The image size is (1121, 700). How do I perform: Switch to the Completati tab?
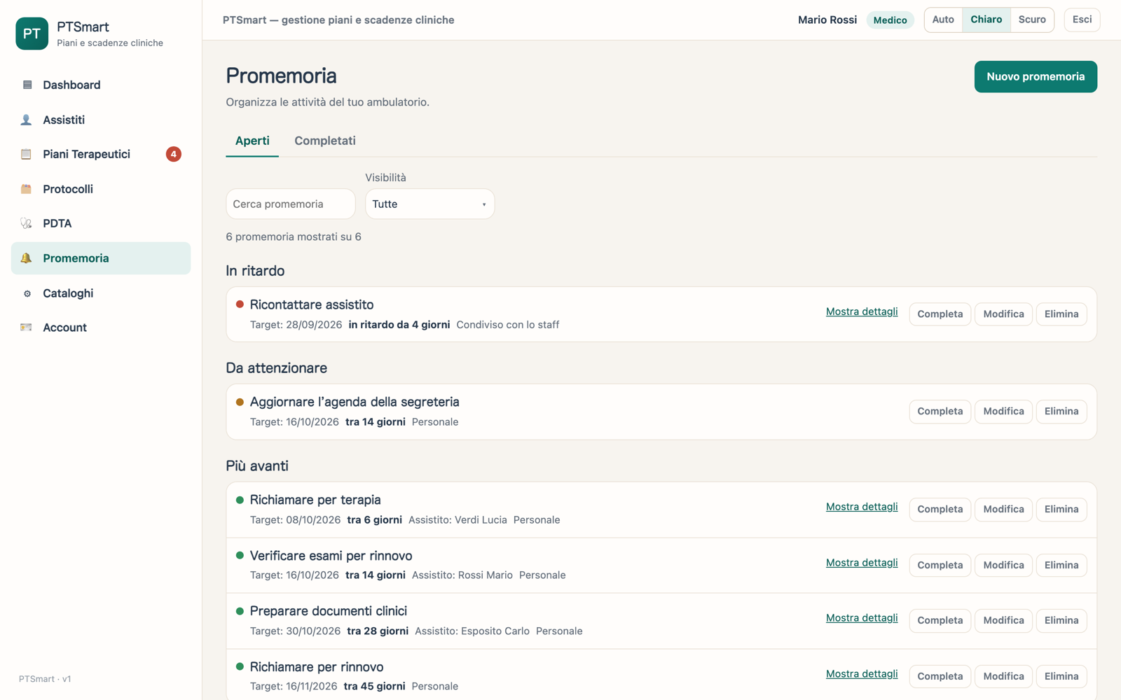click(325, 141)
